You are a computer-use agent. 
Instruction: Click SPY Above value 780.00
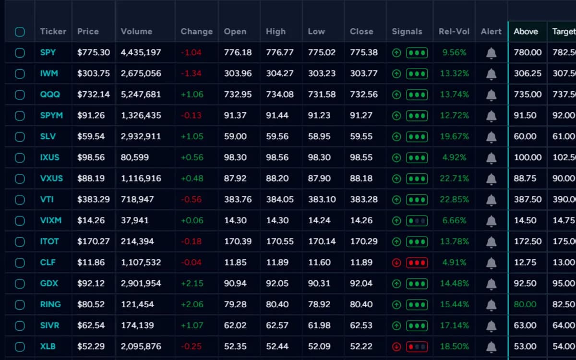pos(528,52)
